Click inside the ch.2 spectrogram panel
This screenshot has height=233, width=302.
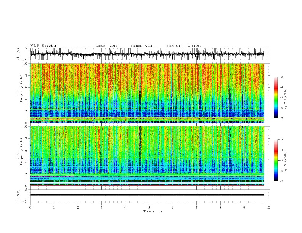[147, 156]
